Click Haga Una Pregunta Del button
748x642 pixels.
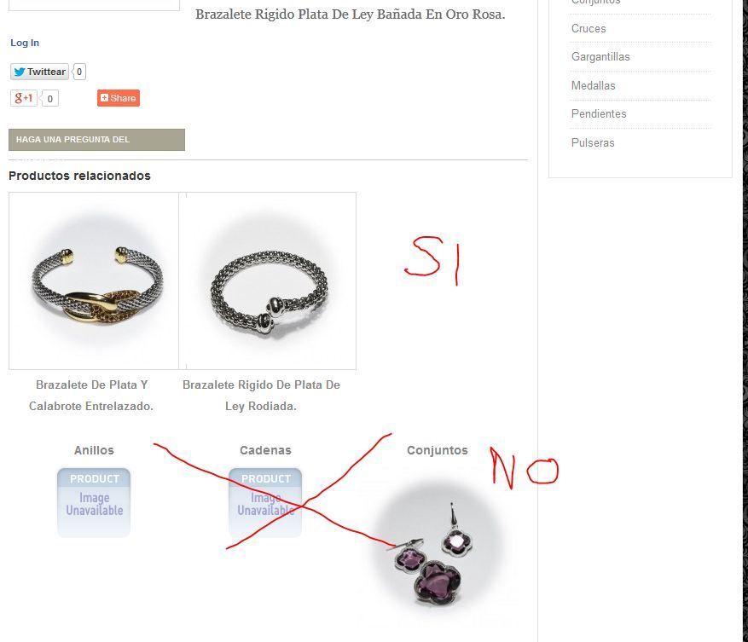97,140
